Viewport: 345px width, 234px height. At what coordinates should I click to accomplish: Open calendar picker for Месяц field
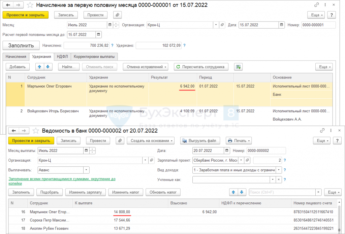[x=110, y=25]
